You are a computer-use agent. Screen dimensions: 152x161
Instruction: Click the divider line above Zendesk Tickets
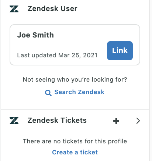click(x=75, y=109)
